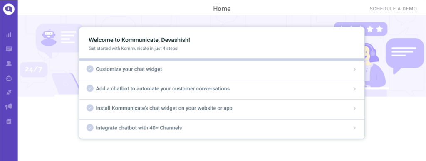The height and width of the screenshot is (161, 426).
Task: Toggle checkmark for Integrate chatbot with 40+ Channels
Action: click(x=90, y=128)
